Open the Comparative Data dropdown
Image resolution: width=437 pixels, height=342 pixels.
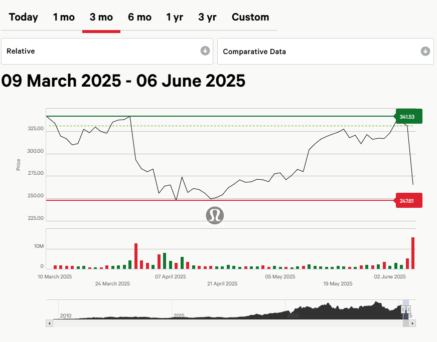pos(325,52)
